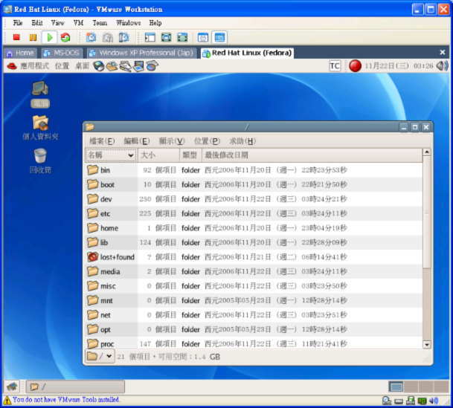Switch to Full Screen mode icon
Image resolution: width=453 pixels, height=408 pixels.
coord(166,37)
